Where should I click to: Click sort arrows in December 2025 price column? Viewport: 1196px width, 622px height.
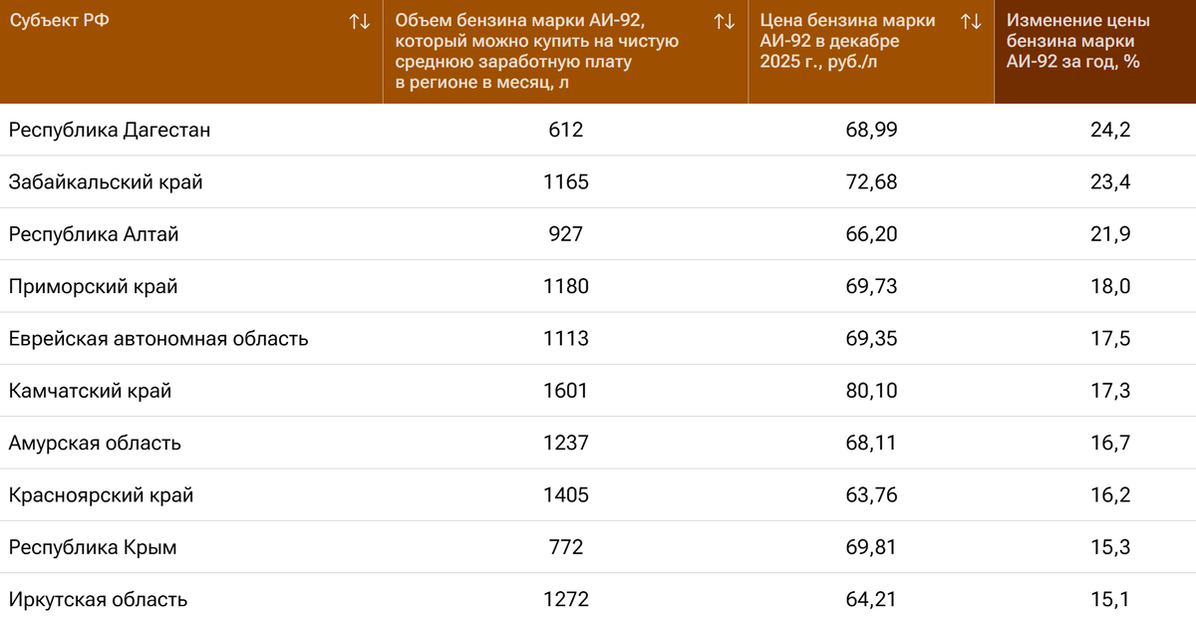(971, 22)
